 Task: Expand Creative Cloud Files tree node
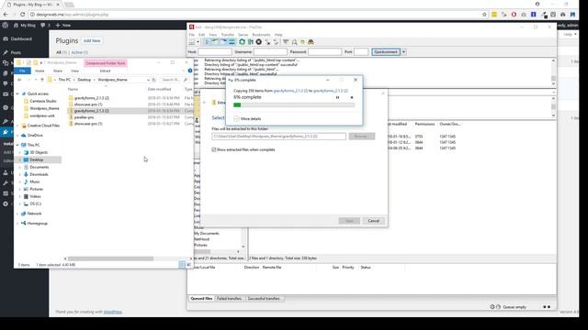17,126
